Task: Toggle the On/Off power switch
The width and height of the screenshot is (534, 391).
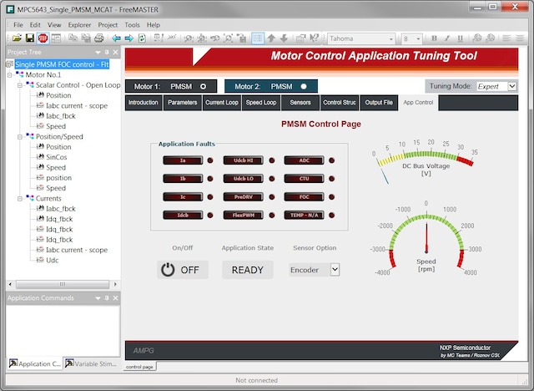Action: pos(182,270)
